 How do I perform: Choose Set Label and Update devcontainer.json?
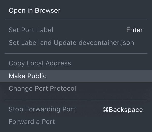[71, 43]
